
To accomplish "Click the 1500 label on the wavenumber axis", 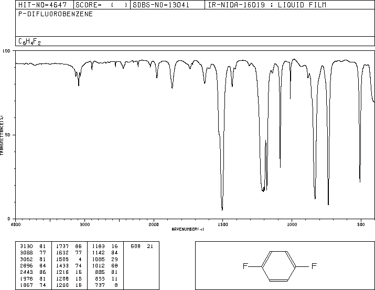I will tap(223, 224).
